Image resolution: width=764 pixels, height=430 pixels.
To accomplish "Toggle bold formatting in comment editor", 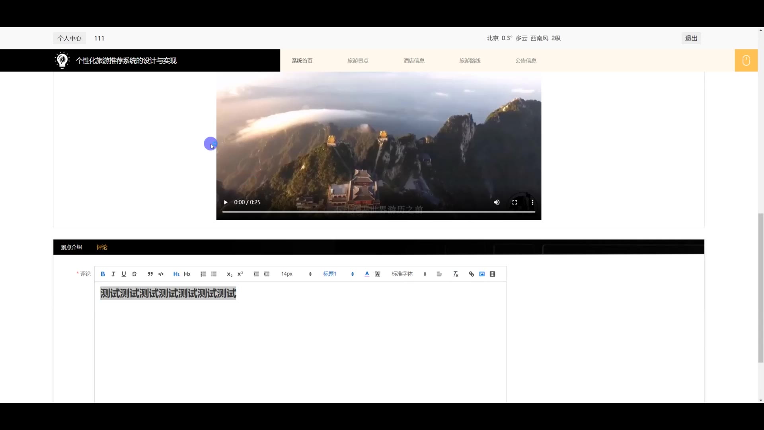I will point(103,274).
